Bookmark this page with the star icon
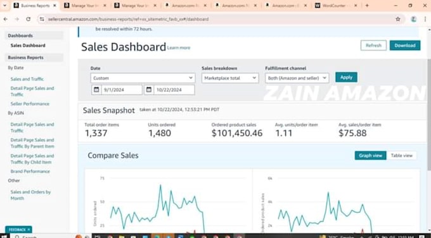431x238 pixels. click(398, 19)
